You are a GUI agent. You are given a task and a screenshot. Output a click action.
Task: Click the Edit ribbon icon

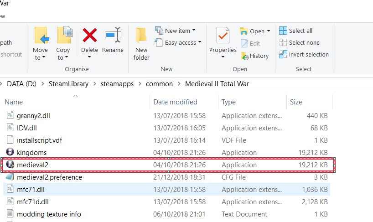244,43
